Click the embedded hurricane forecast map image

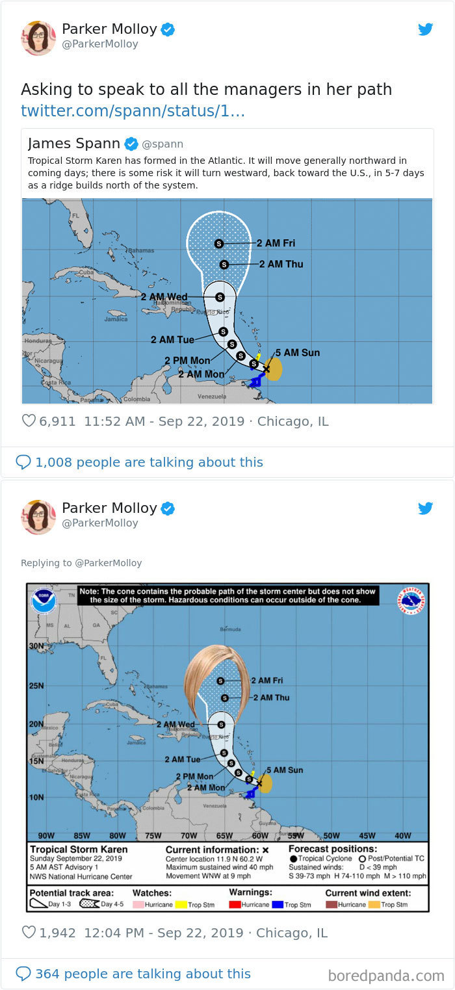(227, 301)
